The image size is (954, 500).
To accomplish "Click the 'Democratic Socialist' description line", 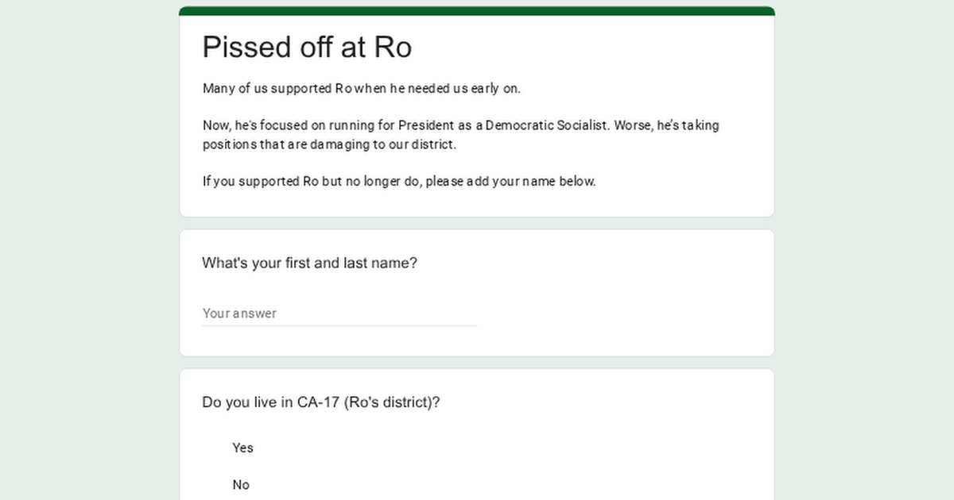I will (x=461, y=125).
